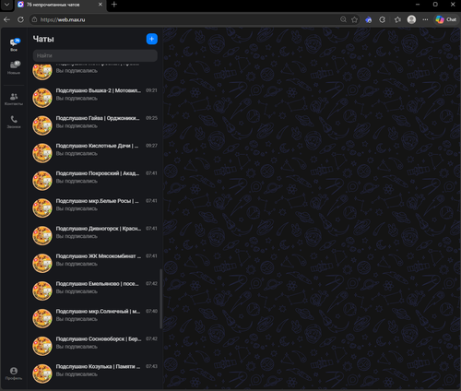461x391 pixels.
Task: Open the Favorites list toolbar icon
Action: [x=397, y=19]
